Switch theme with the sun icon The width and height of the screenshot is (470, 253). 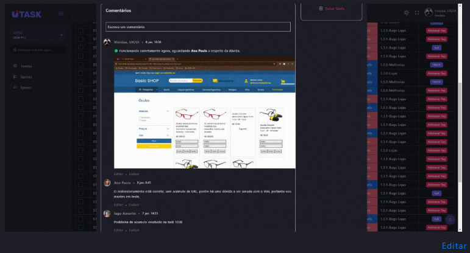[407, 12]
